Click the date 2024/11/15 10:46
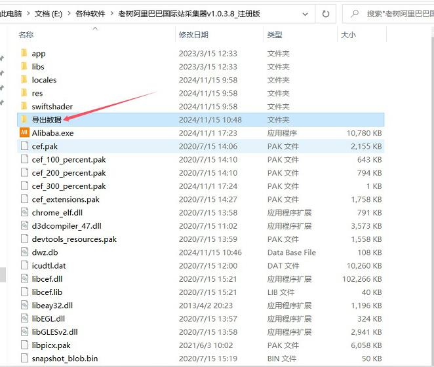 [210, 252]
